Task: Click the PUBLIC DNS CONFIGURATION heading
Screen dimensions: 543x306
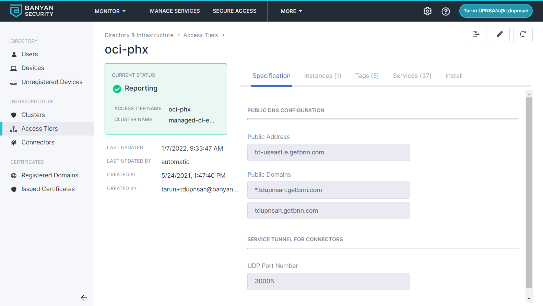Action: point(286,110)
